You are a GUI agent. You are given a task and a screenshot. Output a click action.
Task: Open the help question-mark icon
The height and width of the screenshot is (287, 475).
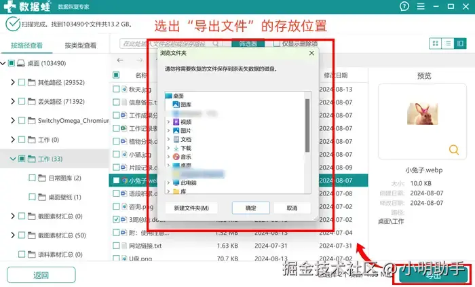tap(404, 6)
